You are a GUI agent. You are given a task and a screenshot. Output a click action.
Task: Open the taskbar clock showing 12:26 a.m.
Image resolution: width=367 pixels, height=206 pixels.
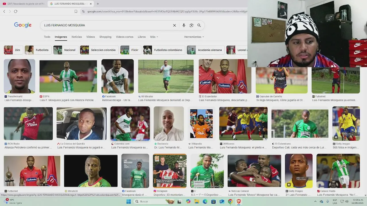pyautogui.click(x=358, y=201)
